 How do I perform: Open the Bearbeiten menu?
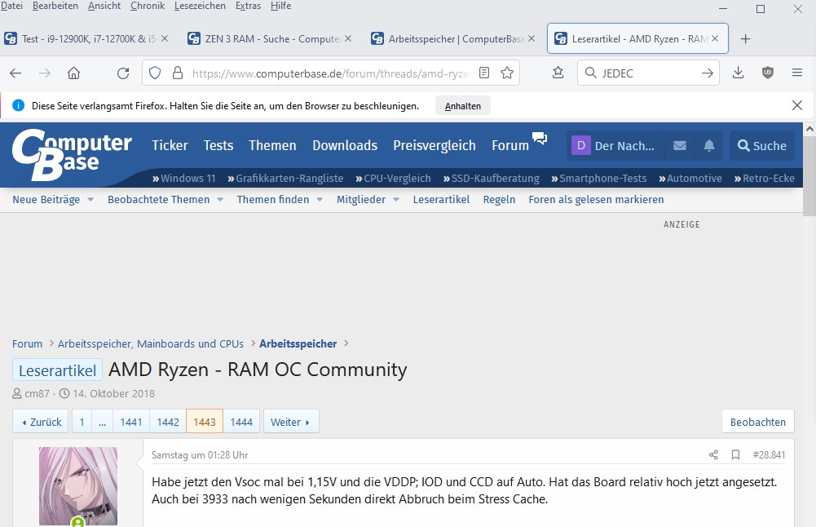[x=55, y=6]
